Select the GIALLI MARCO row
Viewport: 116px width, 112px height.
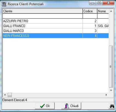click(56, 31)
